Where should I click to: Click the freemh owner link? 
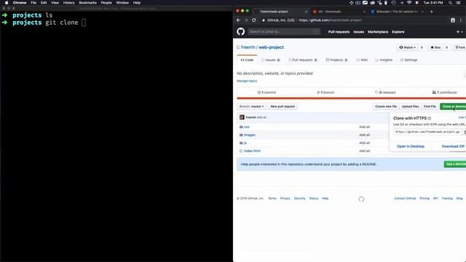click(x=248, y=47)
